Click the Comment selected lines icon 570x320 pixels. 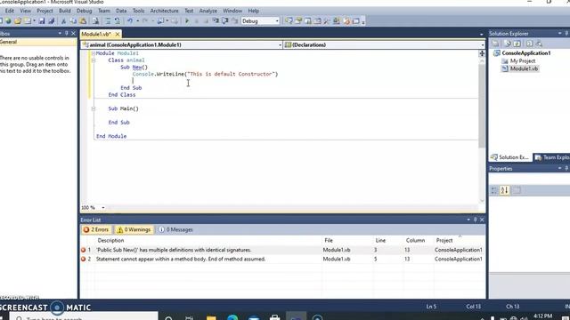[108, 21]
